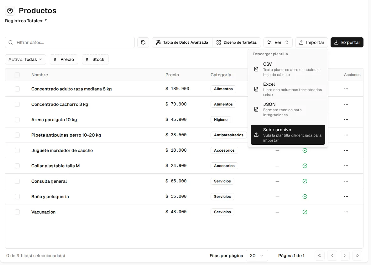
Task: Go to the previous page
Action: click(332, 256)
